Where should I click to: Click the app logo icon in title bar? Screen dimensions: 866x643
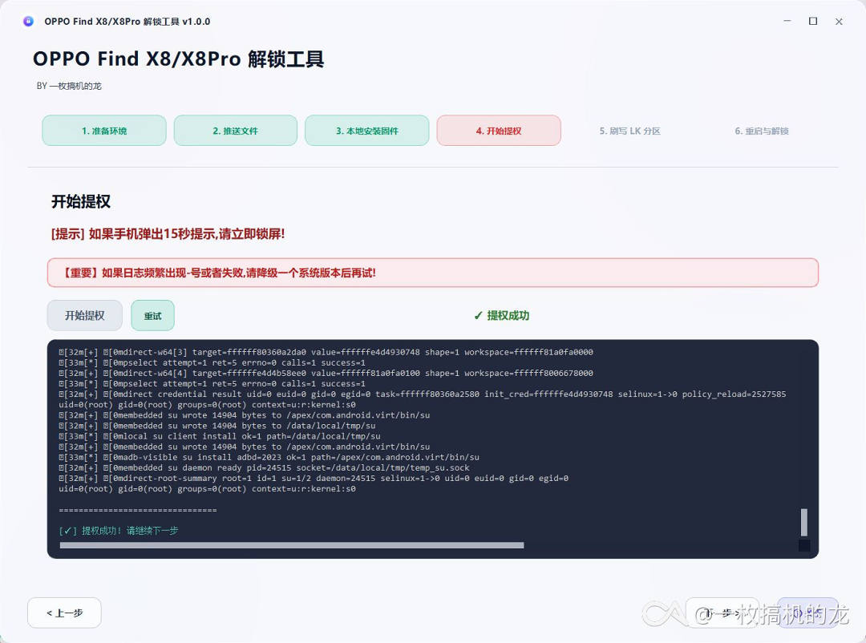tap(28, 22)
